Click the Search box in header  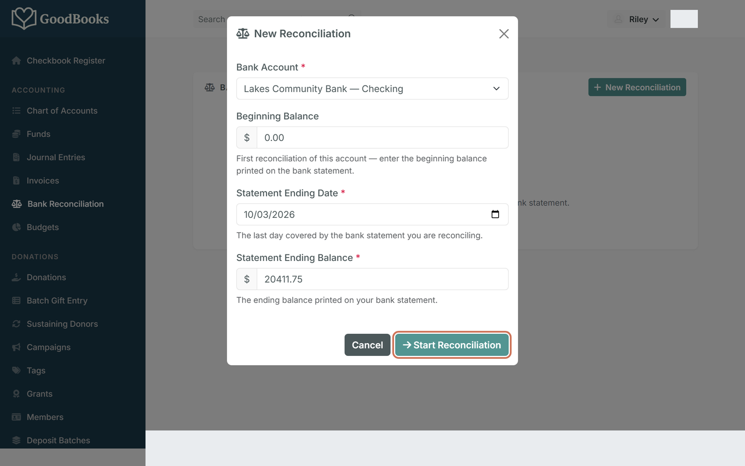[276, 19]
